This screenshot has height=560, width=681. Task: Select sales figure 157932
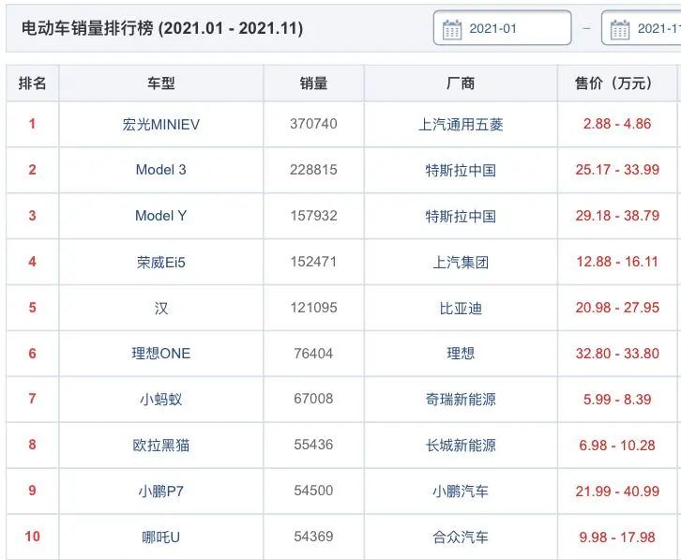click(313, 216)
